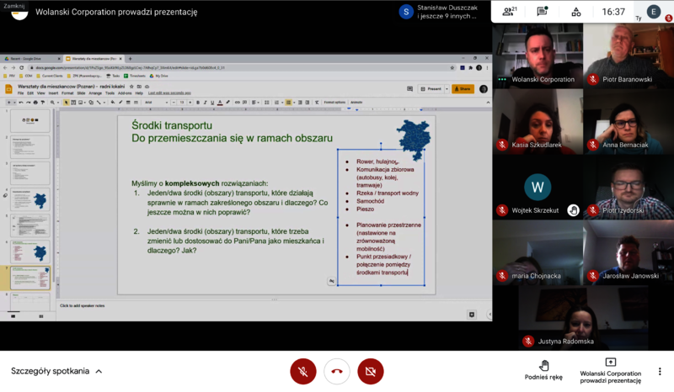674x392 pixels.
Task: Click the Clear formatting icon
Action: tap(317, 102)
